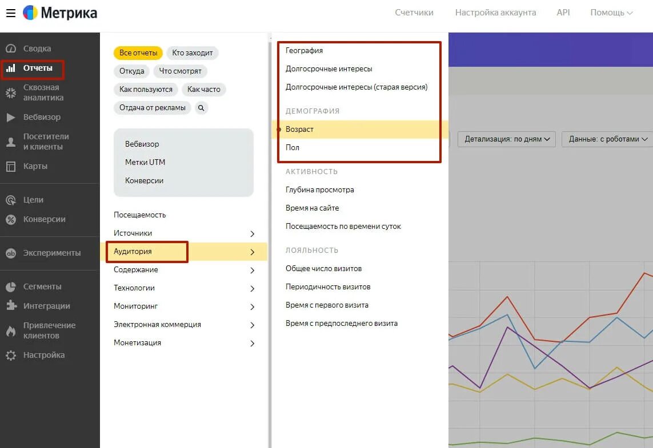Open the hamburger menu icon
The image size is (653, 448).
[11, 13]
